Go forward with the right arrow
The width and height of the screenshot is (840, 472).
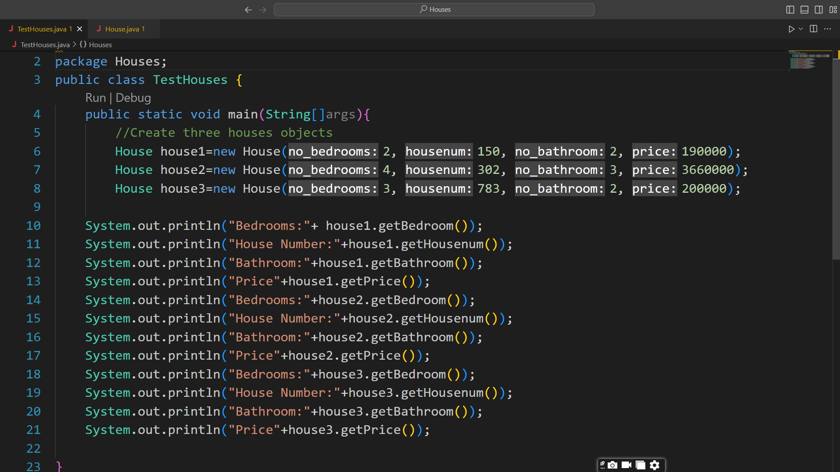(x=262, y=10)
